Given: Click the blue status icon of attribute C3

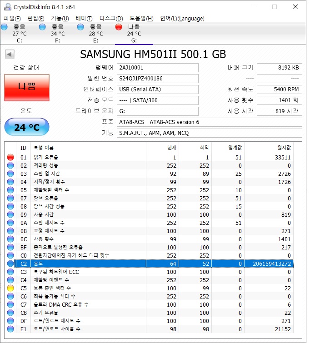Looking at the screenshot, I should (10, 272).
